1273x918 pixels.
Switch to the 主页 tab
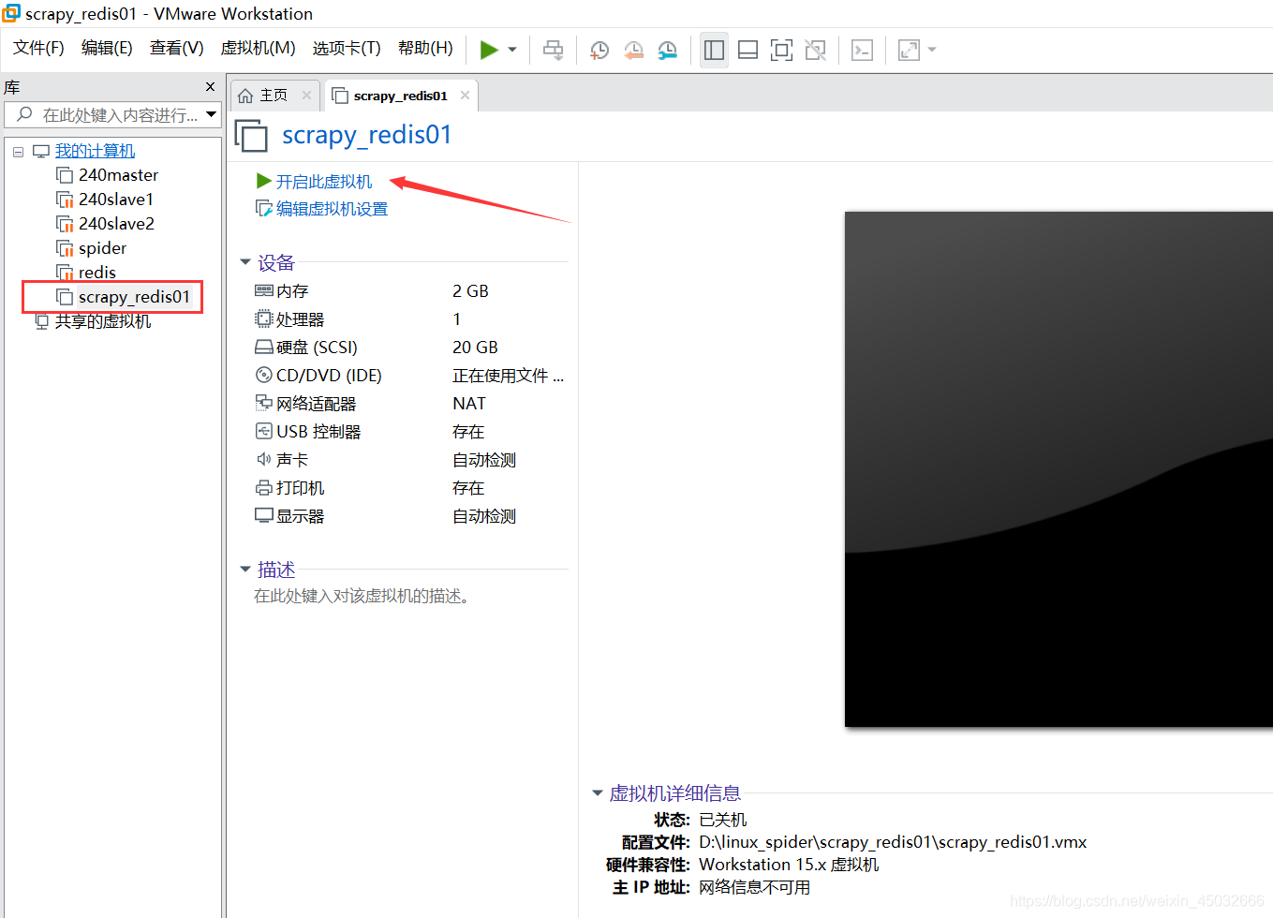tap(274, 96)
